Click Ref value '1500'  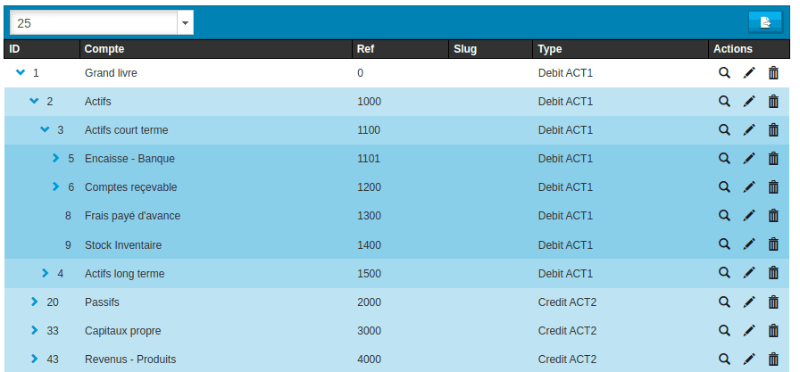click(370, 274)
